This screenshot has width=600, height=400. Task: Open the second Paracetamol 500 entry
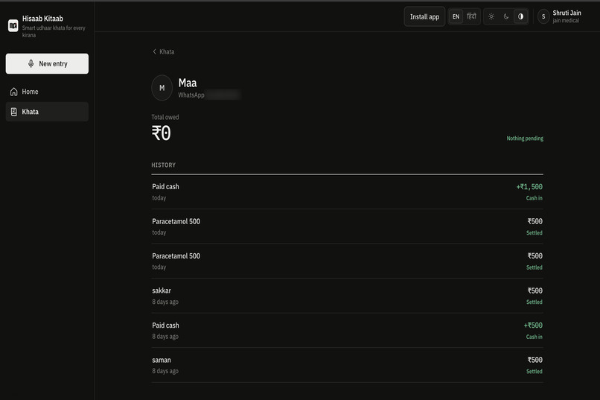point(347,261)
